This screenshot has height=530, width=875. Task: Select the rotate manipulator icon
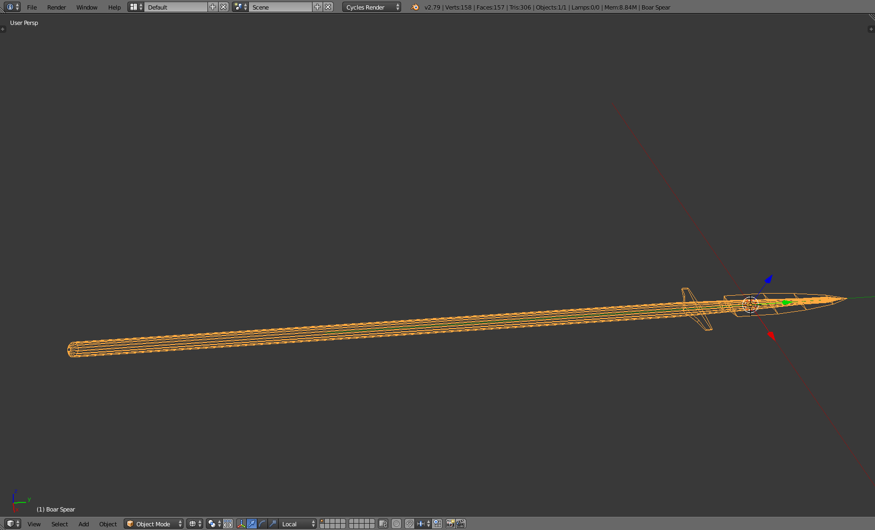pos(262,524)
